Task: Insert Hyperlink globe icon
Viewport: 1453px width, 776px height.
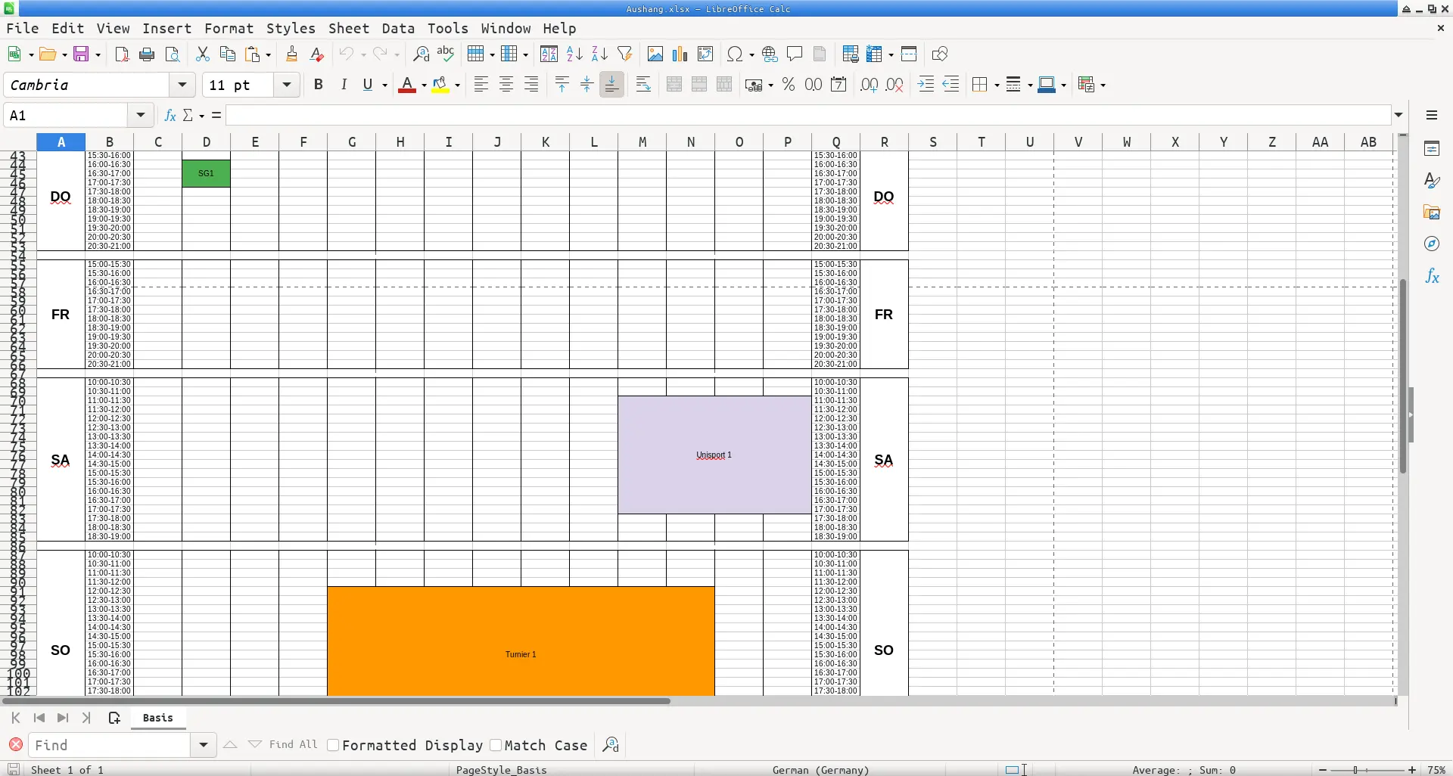Action: tap(770, 54)
